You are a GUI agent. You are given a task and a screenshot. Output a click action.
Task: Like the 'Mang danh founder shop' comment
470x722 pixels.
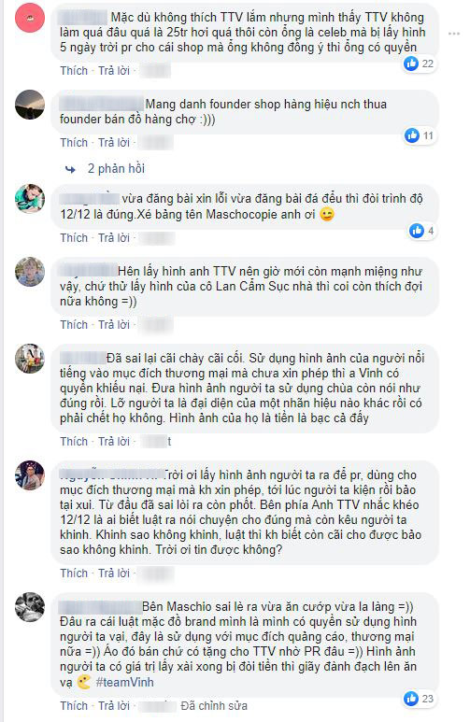point(74,142)
